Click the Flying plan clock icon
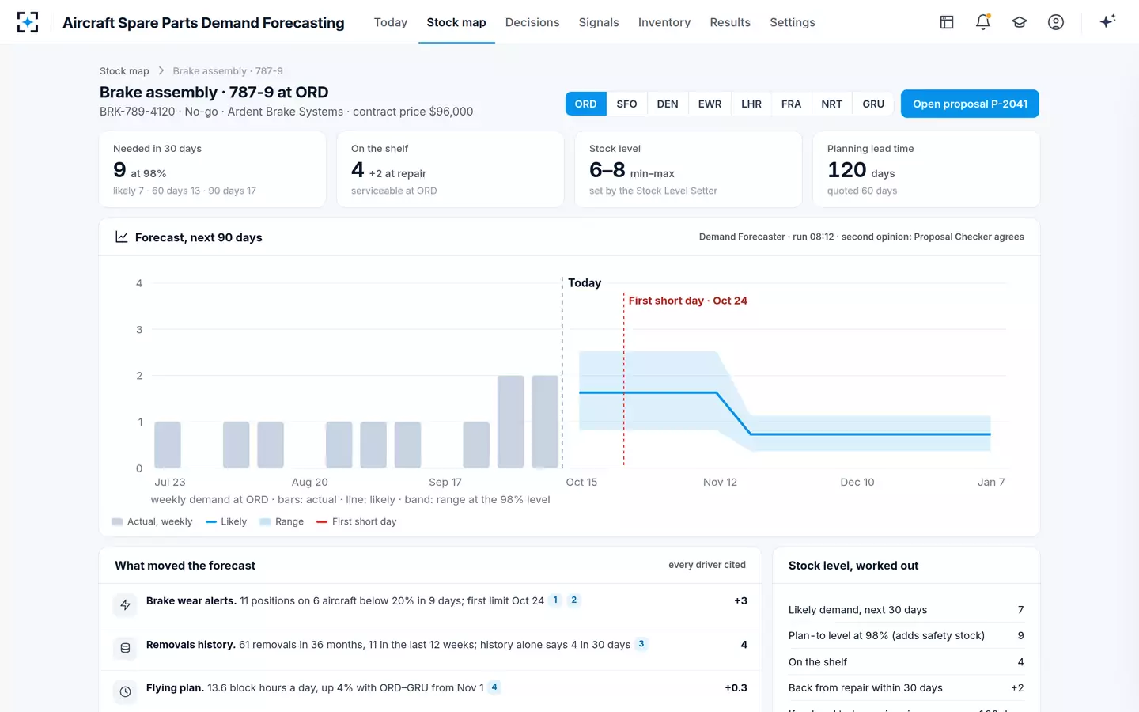The image size is (1139, 712). (x=125, y=692)
